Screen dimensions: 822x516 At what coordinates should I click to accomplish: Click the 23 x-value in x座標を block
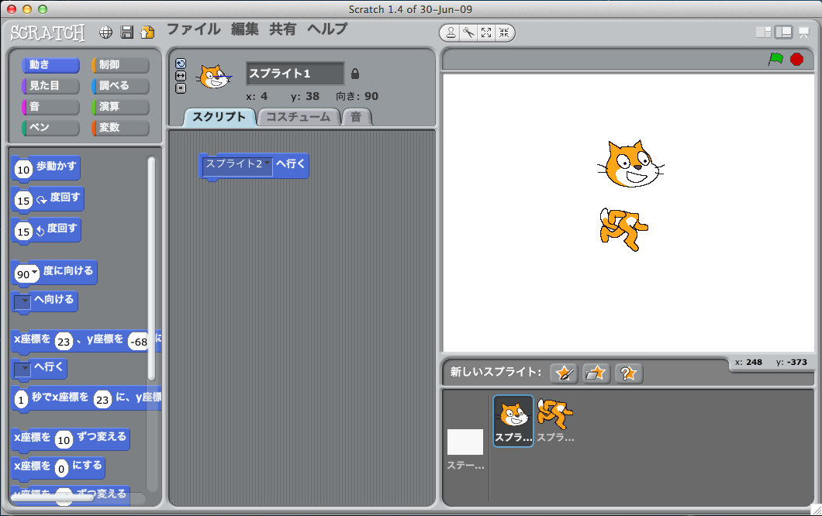coord(64,342)
